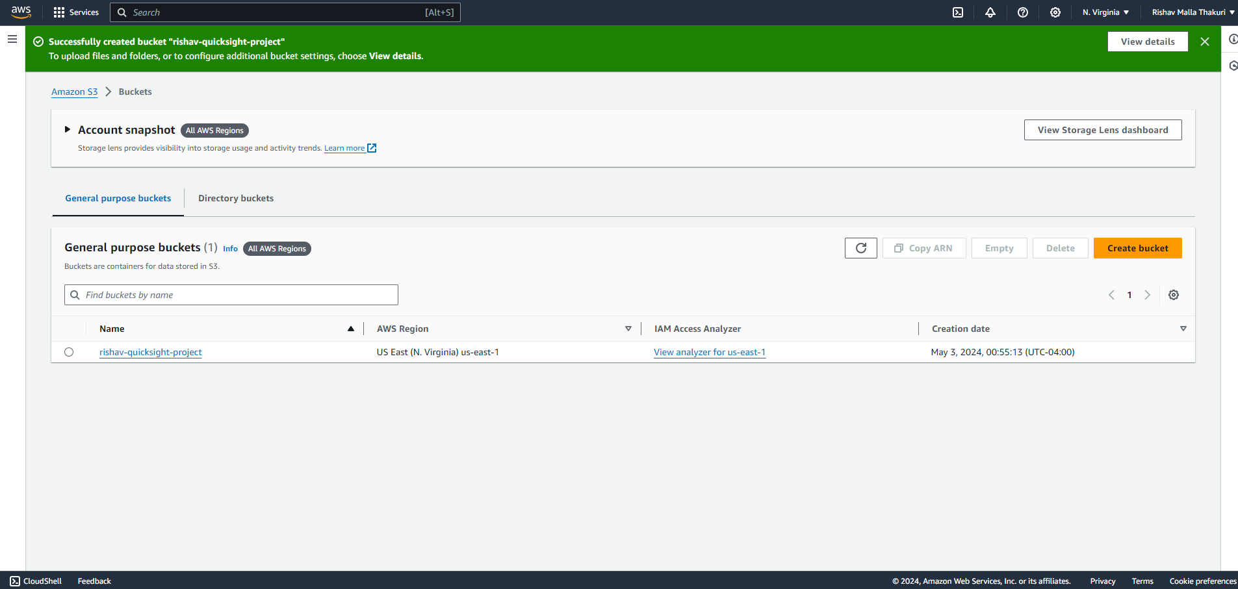The width and height of the screenshot is (1238, 589).
Task: Focus the top Search bar
Action: (x=285, y=12)
